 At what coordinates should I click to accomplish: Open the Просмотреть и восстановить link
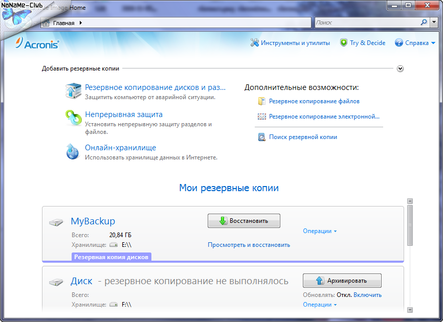coord(249,245)
